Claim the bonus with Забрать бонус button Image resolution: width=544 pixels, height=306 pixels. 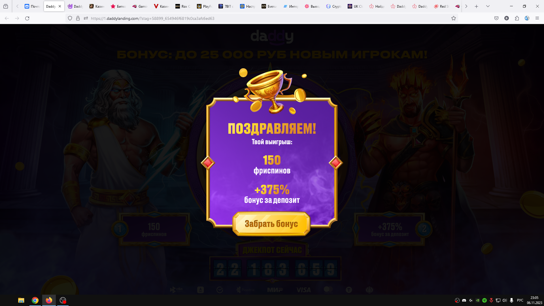[x=271, y=224]
